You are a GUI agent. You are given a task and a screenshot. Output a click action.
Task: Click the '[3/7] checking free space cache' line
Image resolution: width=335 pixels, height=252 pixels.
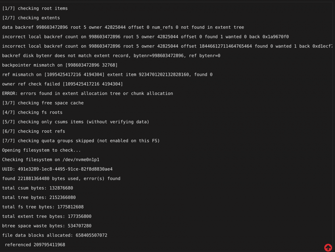click(x=43, y=103)
